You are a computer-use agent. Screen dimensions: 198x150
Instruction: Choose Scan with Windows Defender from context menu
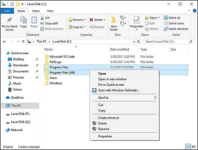click(118, 90)
